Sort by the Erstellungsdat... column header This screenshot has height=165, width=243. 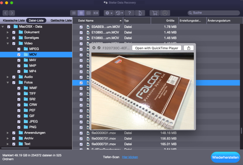[x=192, y=21]
